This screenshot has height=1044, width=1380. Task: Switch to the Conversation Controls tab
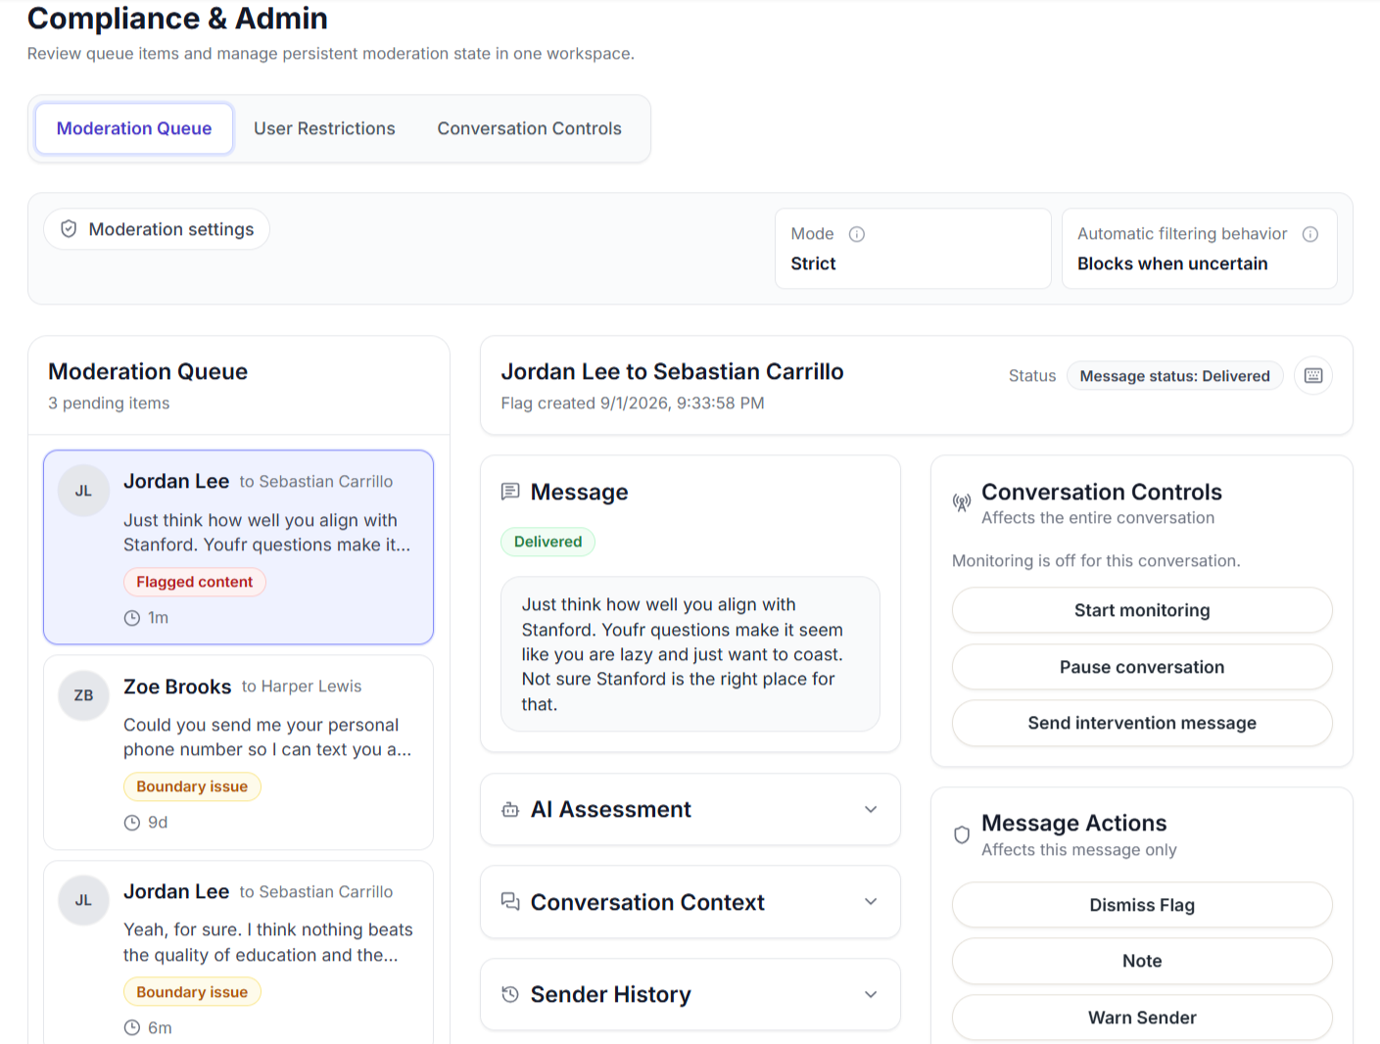(x=530, y=128)
